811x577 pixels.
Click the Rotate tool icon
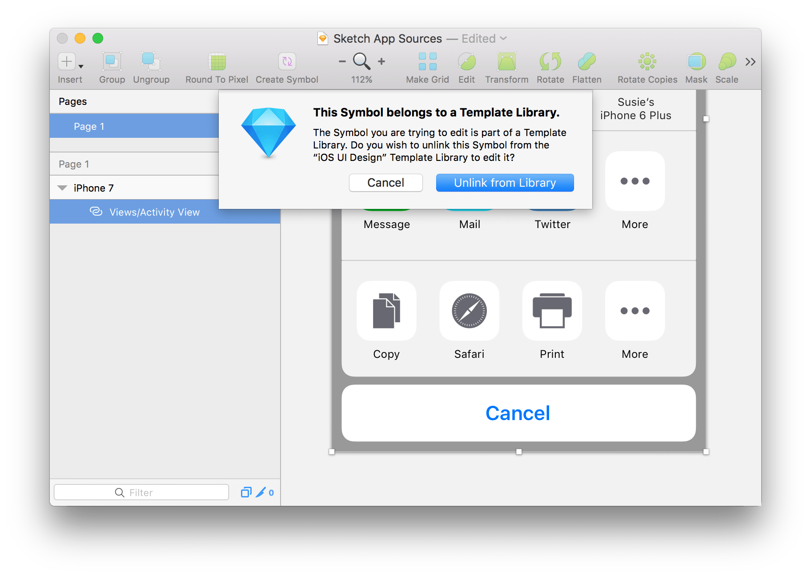550,61
